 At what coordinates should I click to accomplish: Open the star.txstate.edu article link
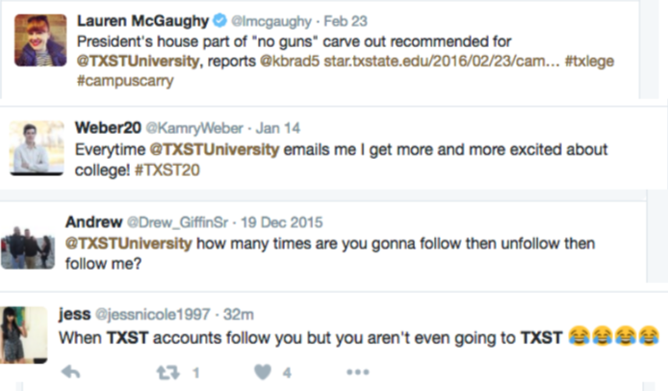(442, 61)
